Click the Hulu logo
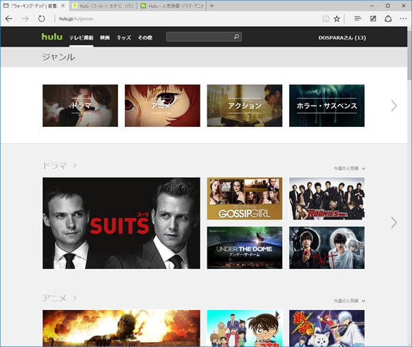412x347 pixels. pyautogui.click(x=52, y=37)
